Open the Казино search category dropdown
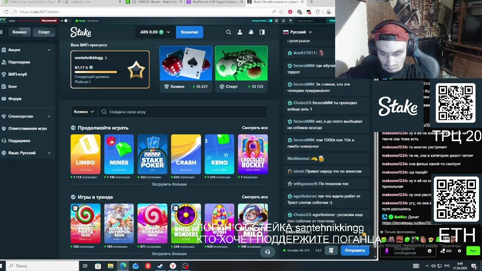482x271 pixels. coord(84,112)
